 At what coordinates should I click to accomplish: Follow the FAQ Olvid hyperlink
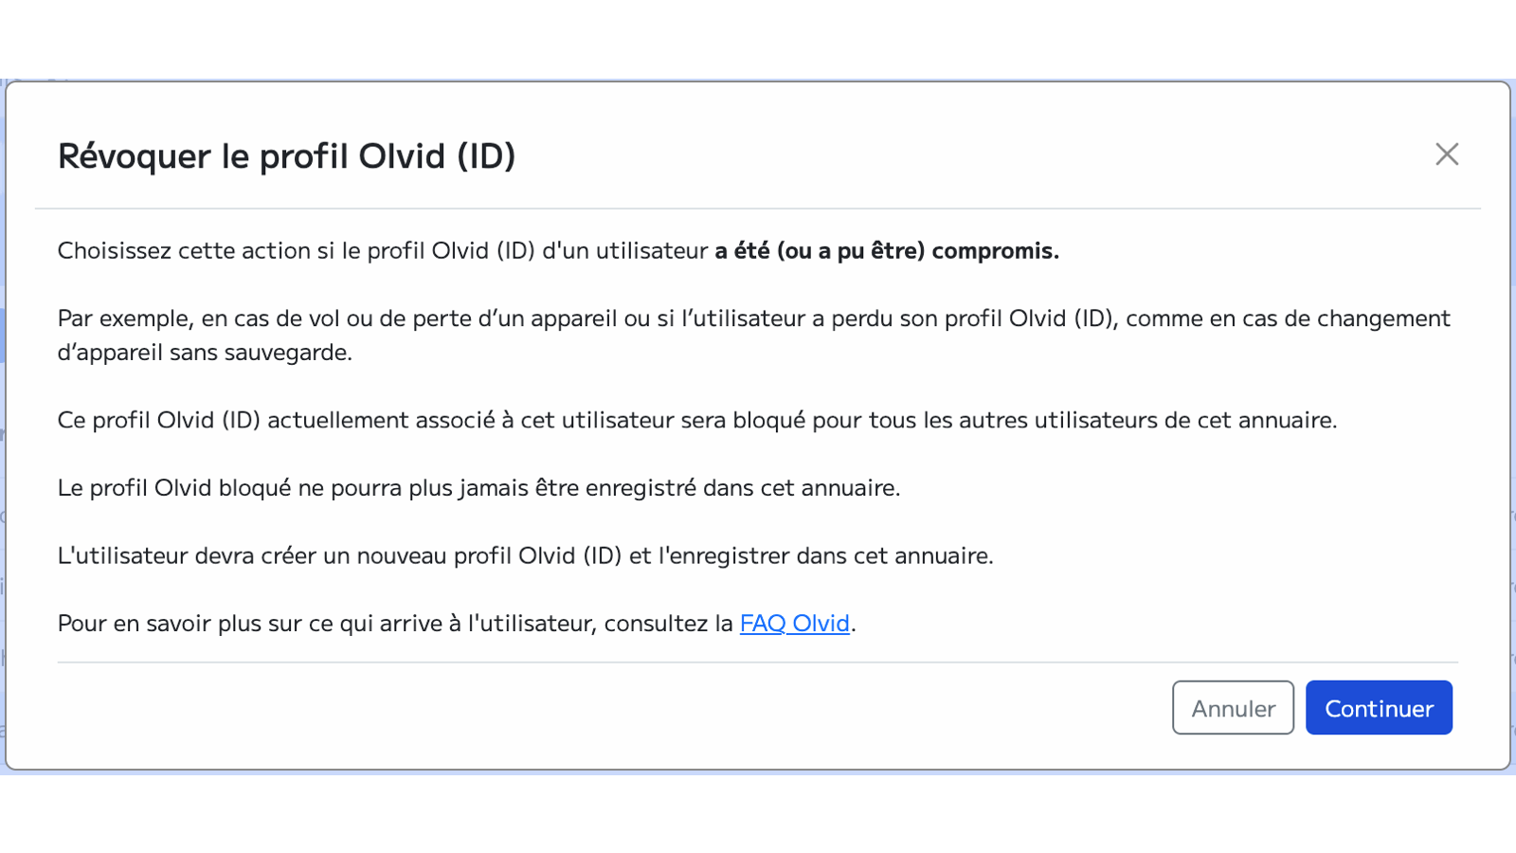point(795,624)
